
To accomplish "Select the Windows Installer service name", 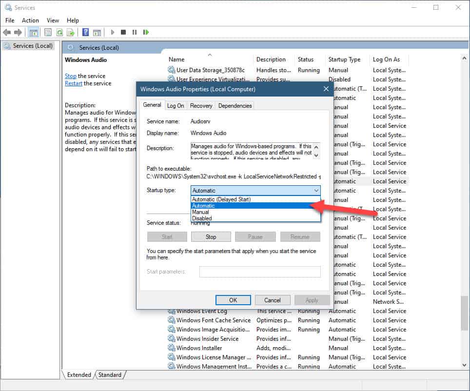I will 199,348.
